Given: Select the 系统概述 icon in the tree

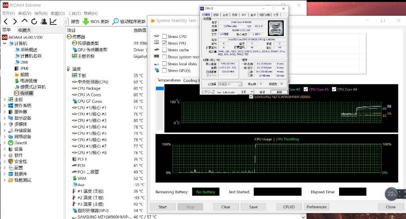Looking at the screenshot, I should pyautogui.click(x=17, y=50).
